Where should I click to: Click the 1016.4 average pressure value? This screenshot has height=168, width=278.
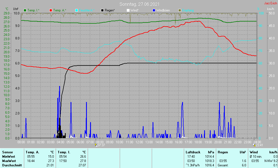point(209,165)
